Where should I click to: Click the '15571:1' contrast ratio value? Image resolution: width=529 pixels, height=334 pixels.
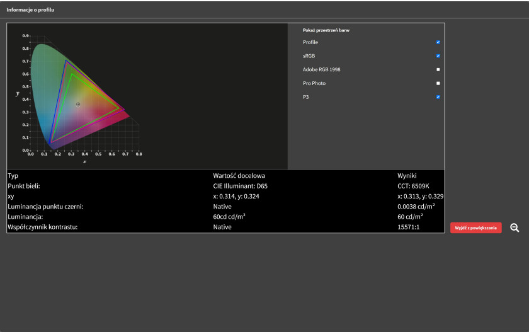click(x=408, y=227)
